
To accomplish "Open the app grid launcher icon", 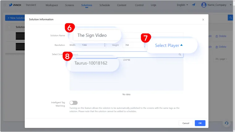I will [x=5, y=5].
